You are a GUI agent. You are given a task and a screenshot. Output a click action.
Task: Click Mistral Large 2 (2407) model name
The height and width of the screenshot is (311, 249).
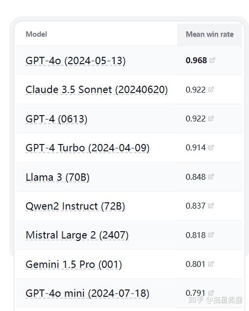pyautogui.click(x=77, y=236)
